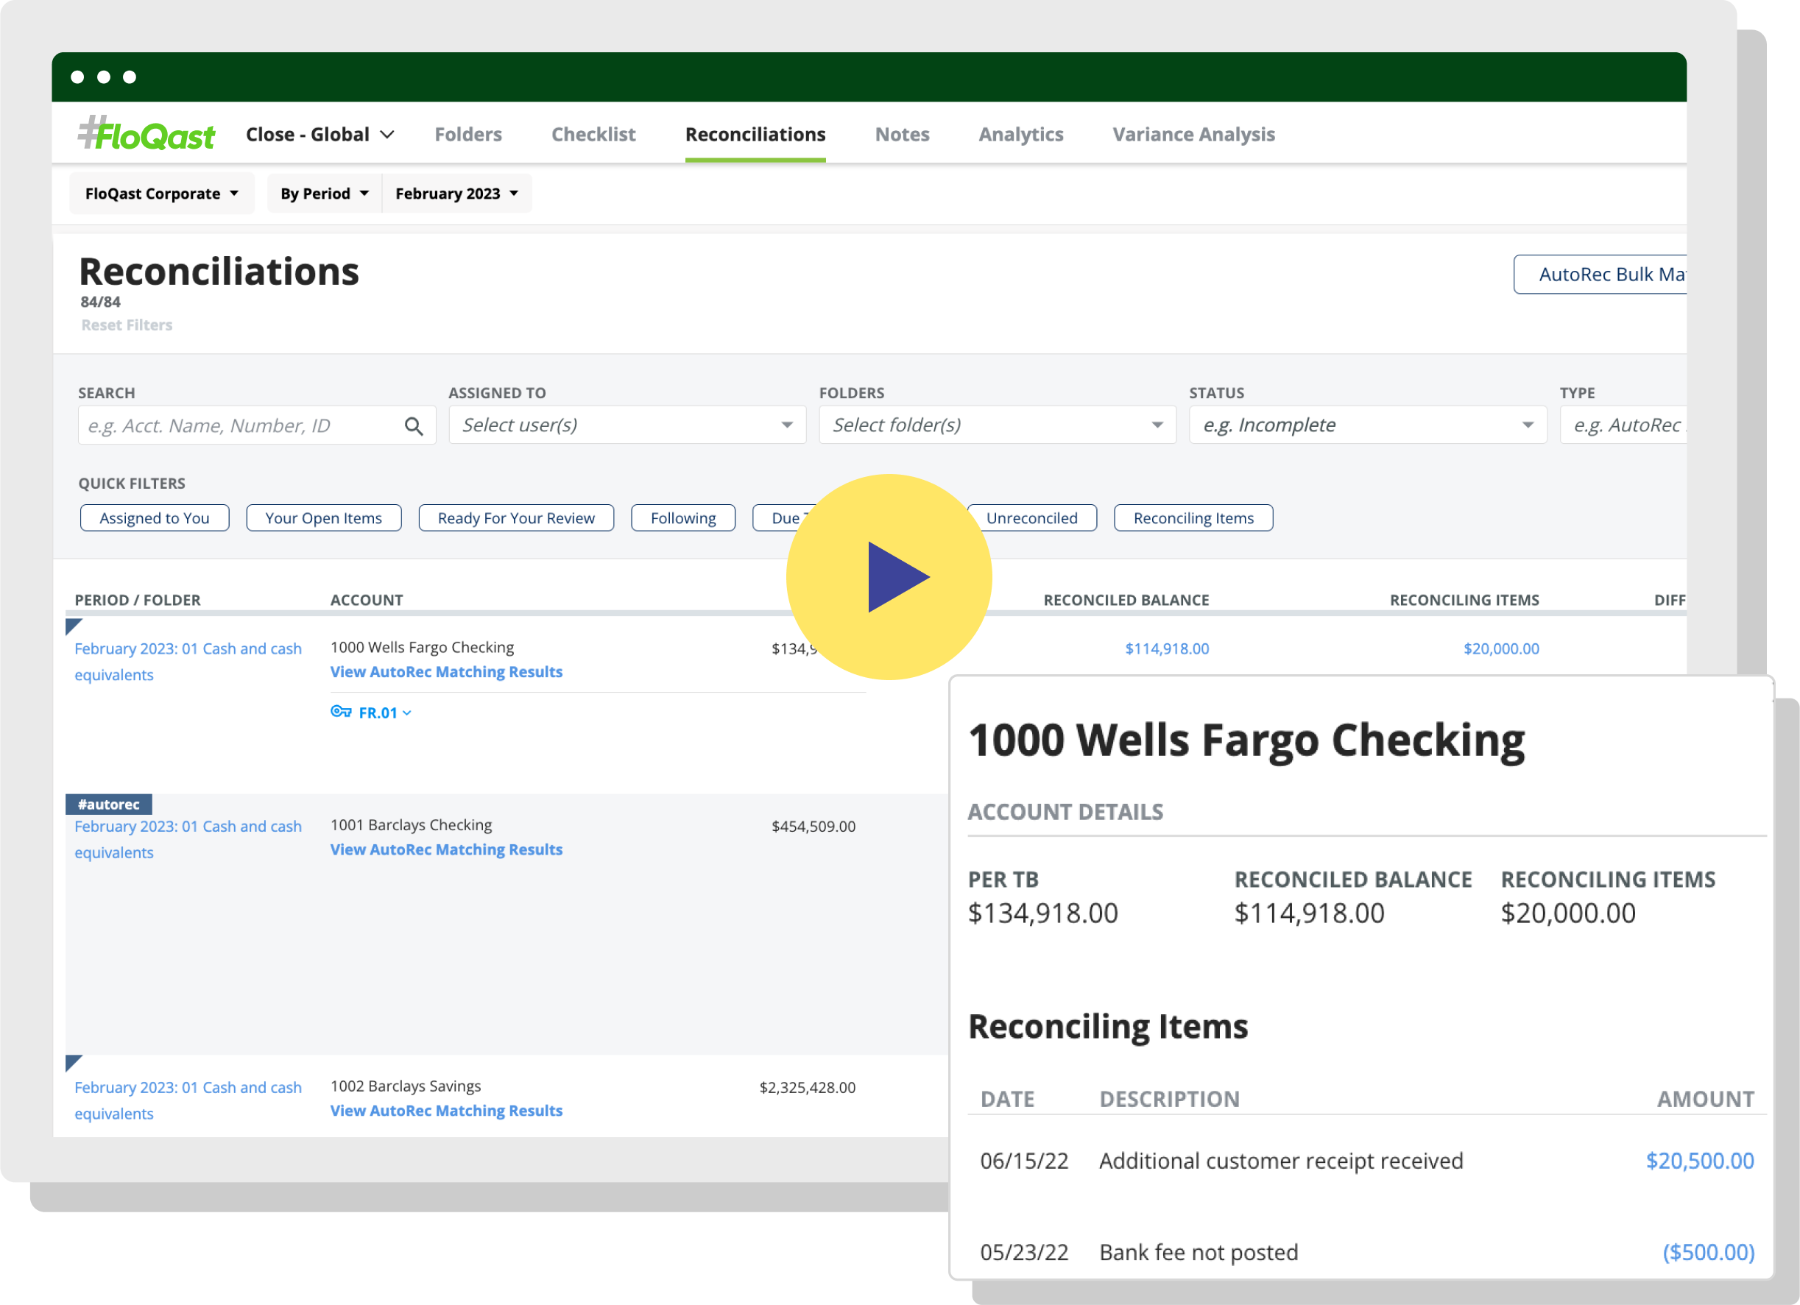Open the folder link on Barclays Savings row
The width and height of the screenshot is (1800, 1305).
pos(188,1100)
